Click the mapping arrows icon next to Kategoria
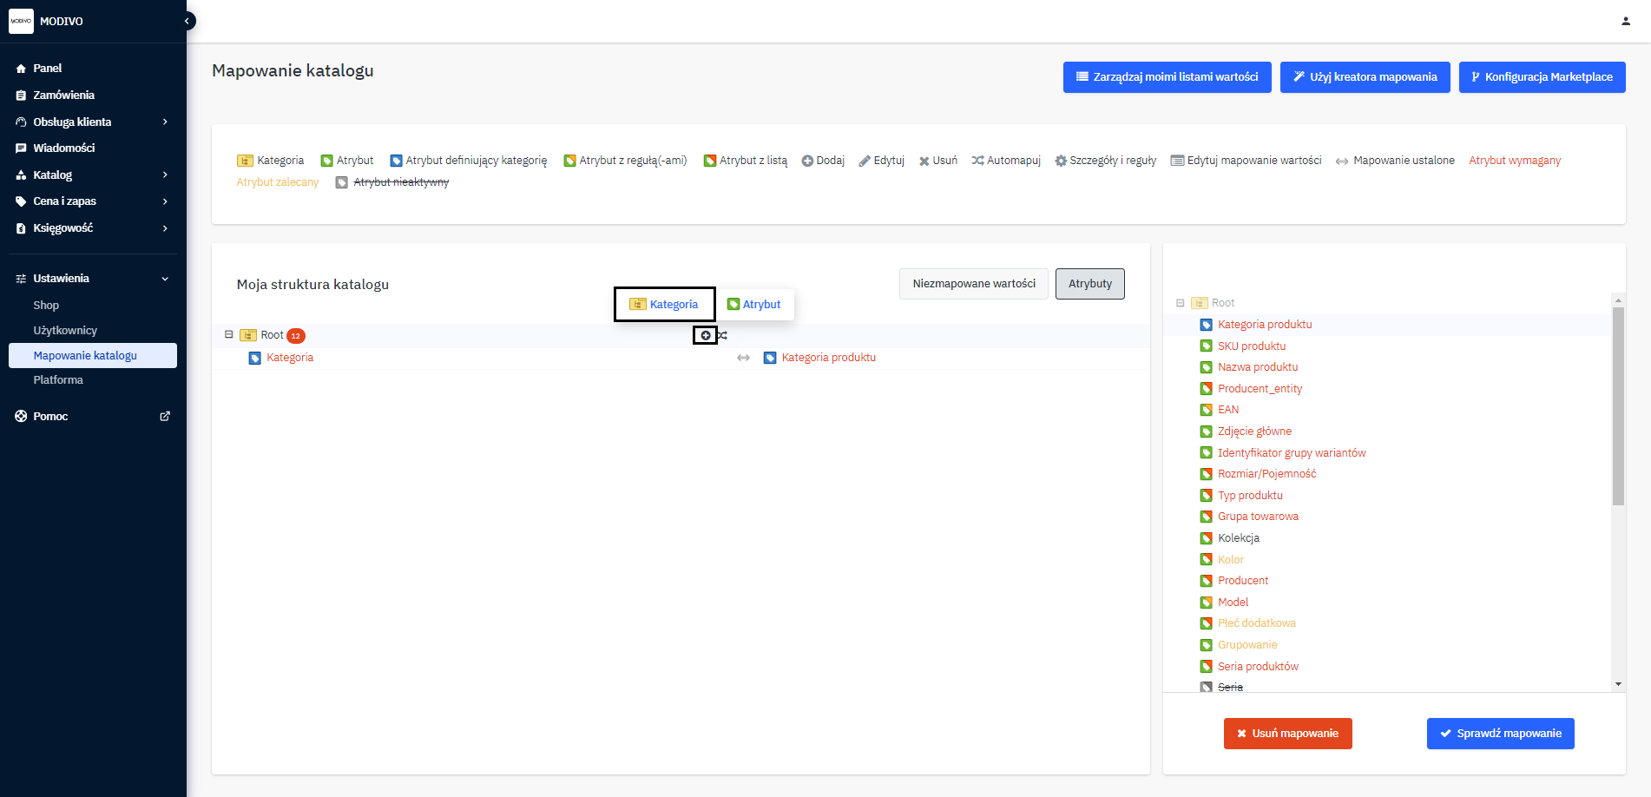1651x797 pixels. (743, 358)
